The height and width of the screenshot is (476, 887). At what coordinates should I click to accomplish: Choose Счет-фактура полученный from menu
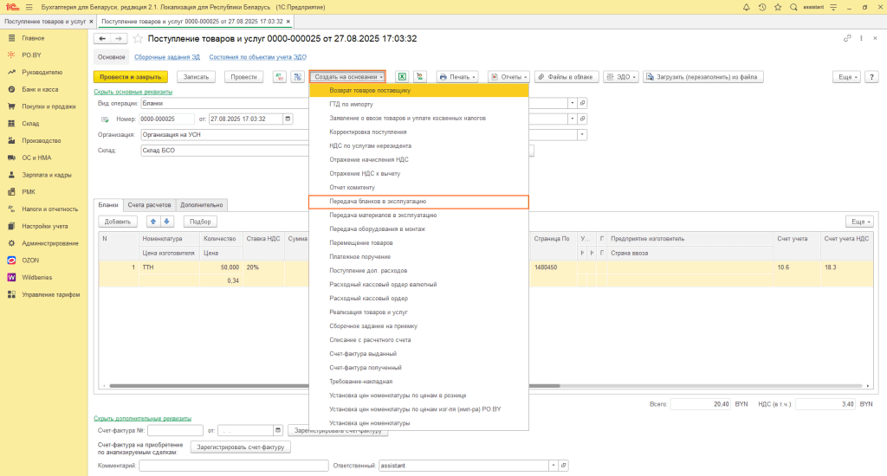[418, 368]
